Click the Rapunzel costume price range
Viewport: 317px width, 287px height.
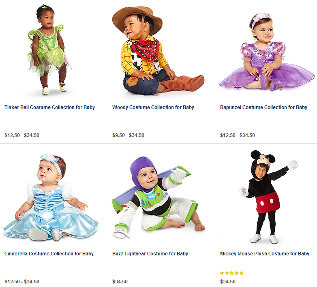point(238,135)
